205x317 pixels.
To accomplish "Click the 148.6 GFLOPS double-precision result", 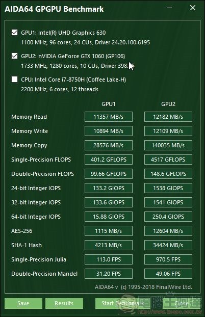I will pos(168,174).
